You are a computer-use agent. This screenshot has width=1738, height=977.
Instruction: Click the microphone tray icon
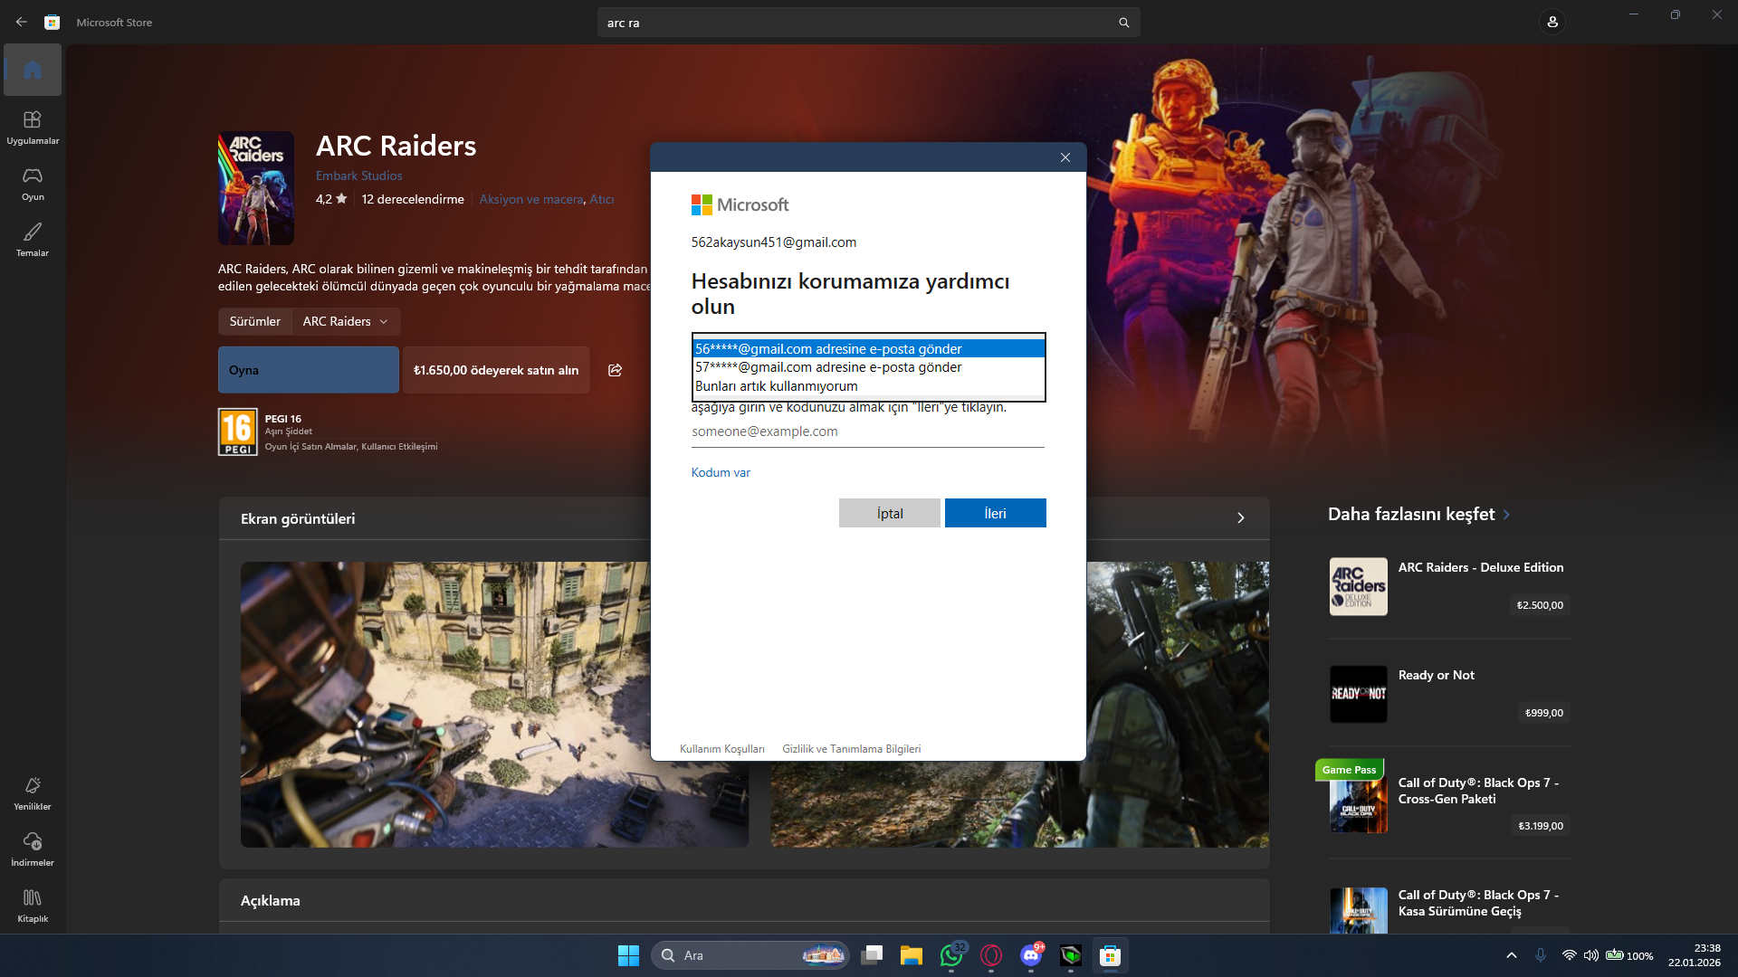[1541, 955]
